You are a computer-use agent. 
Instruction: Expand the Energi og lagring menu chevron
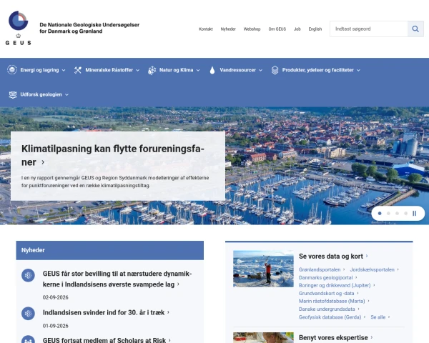tap(64, 70)
